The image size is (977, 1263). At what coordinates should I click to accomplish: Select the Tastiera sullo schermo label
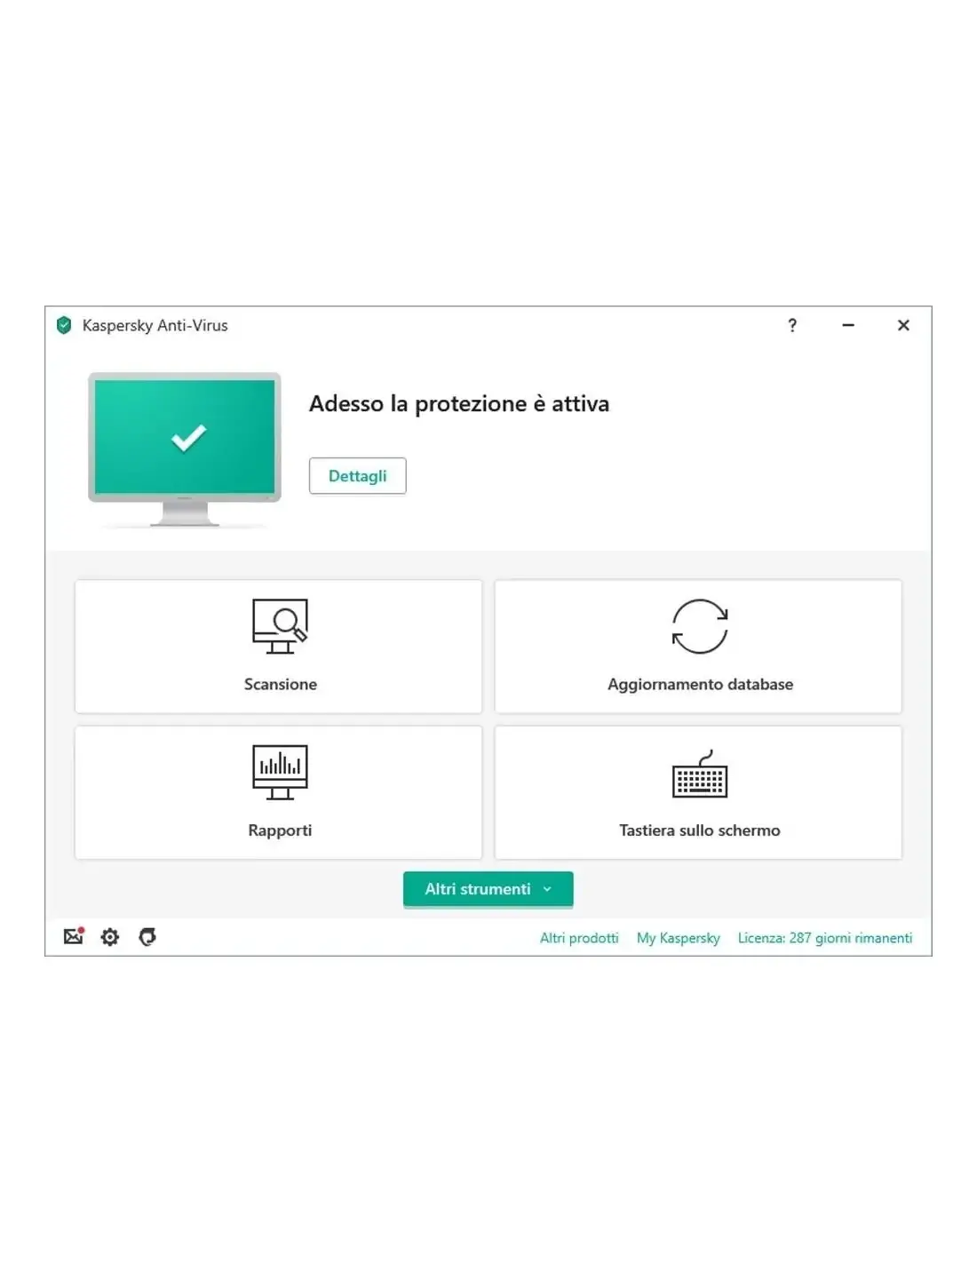[700, 830]
